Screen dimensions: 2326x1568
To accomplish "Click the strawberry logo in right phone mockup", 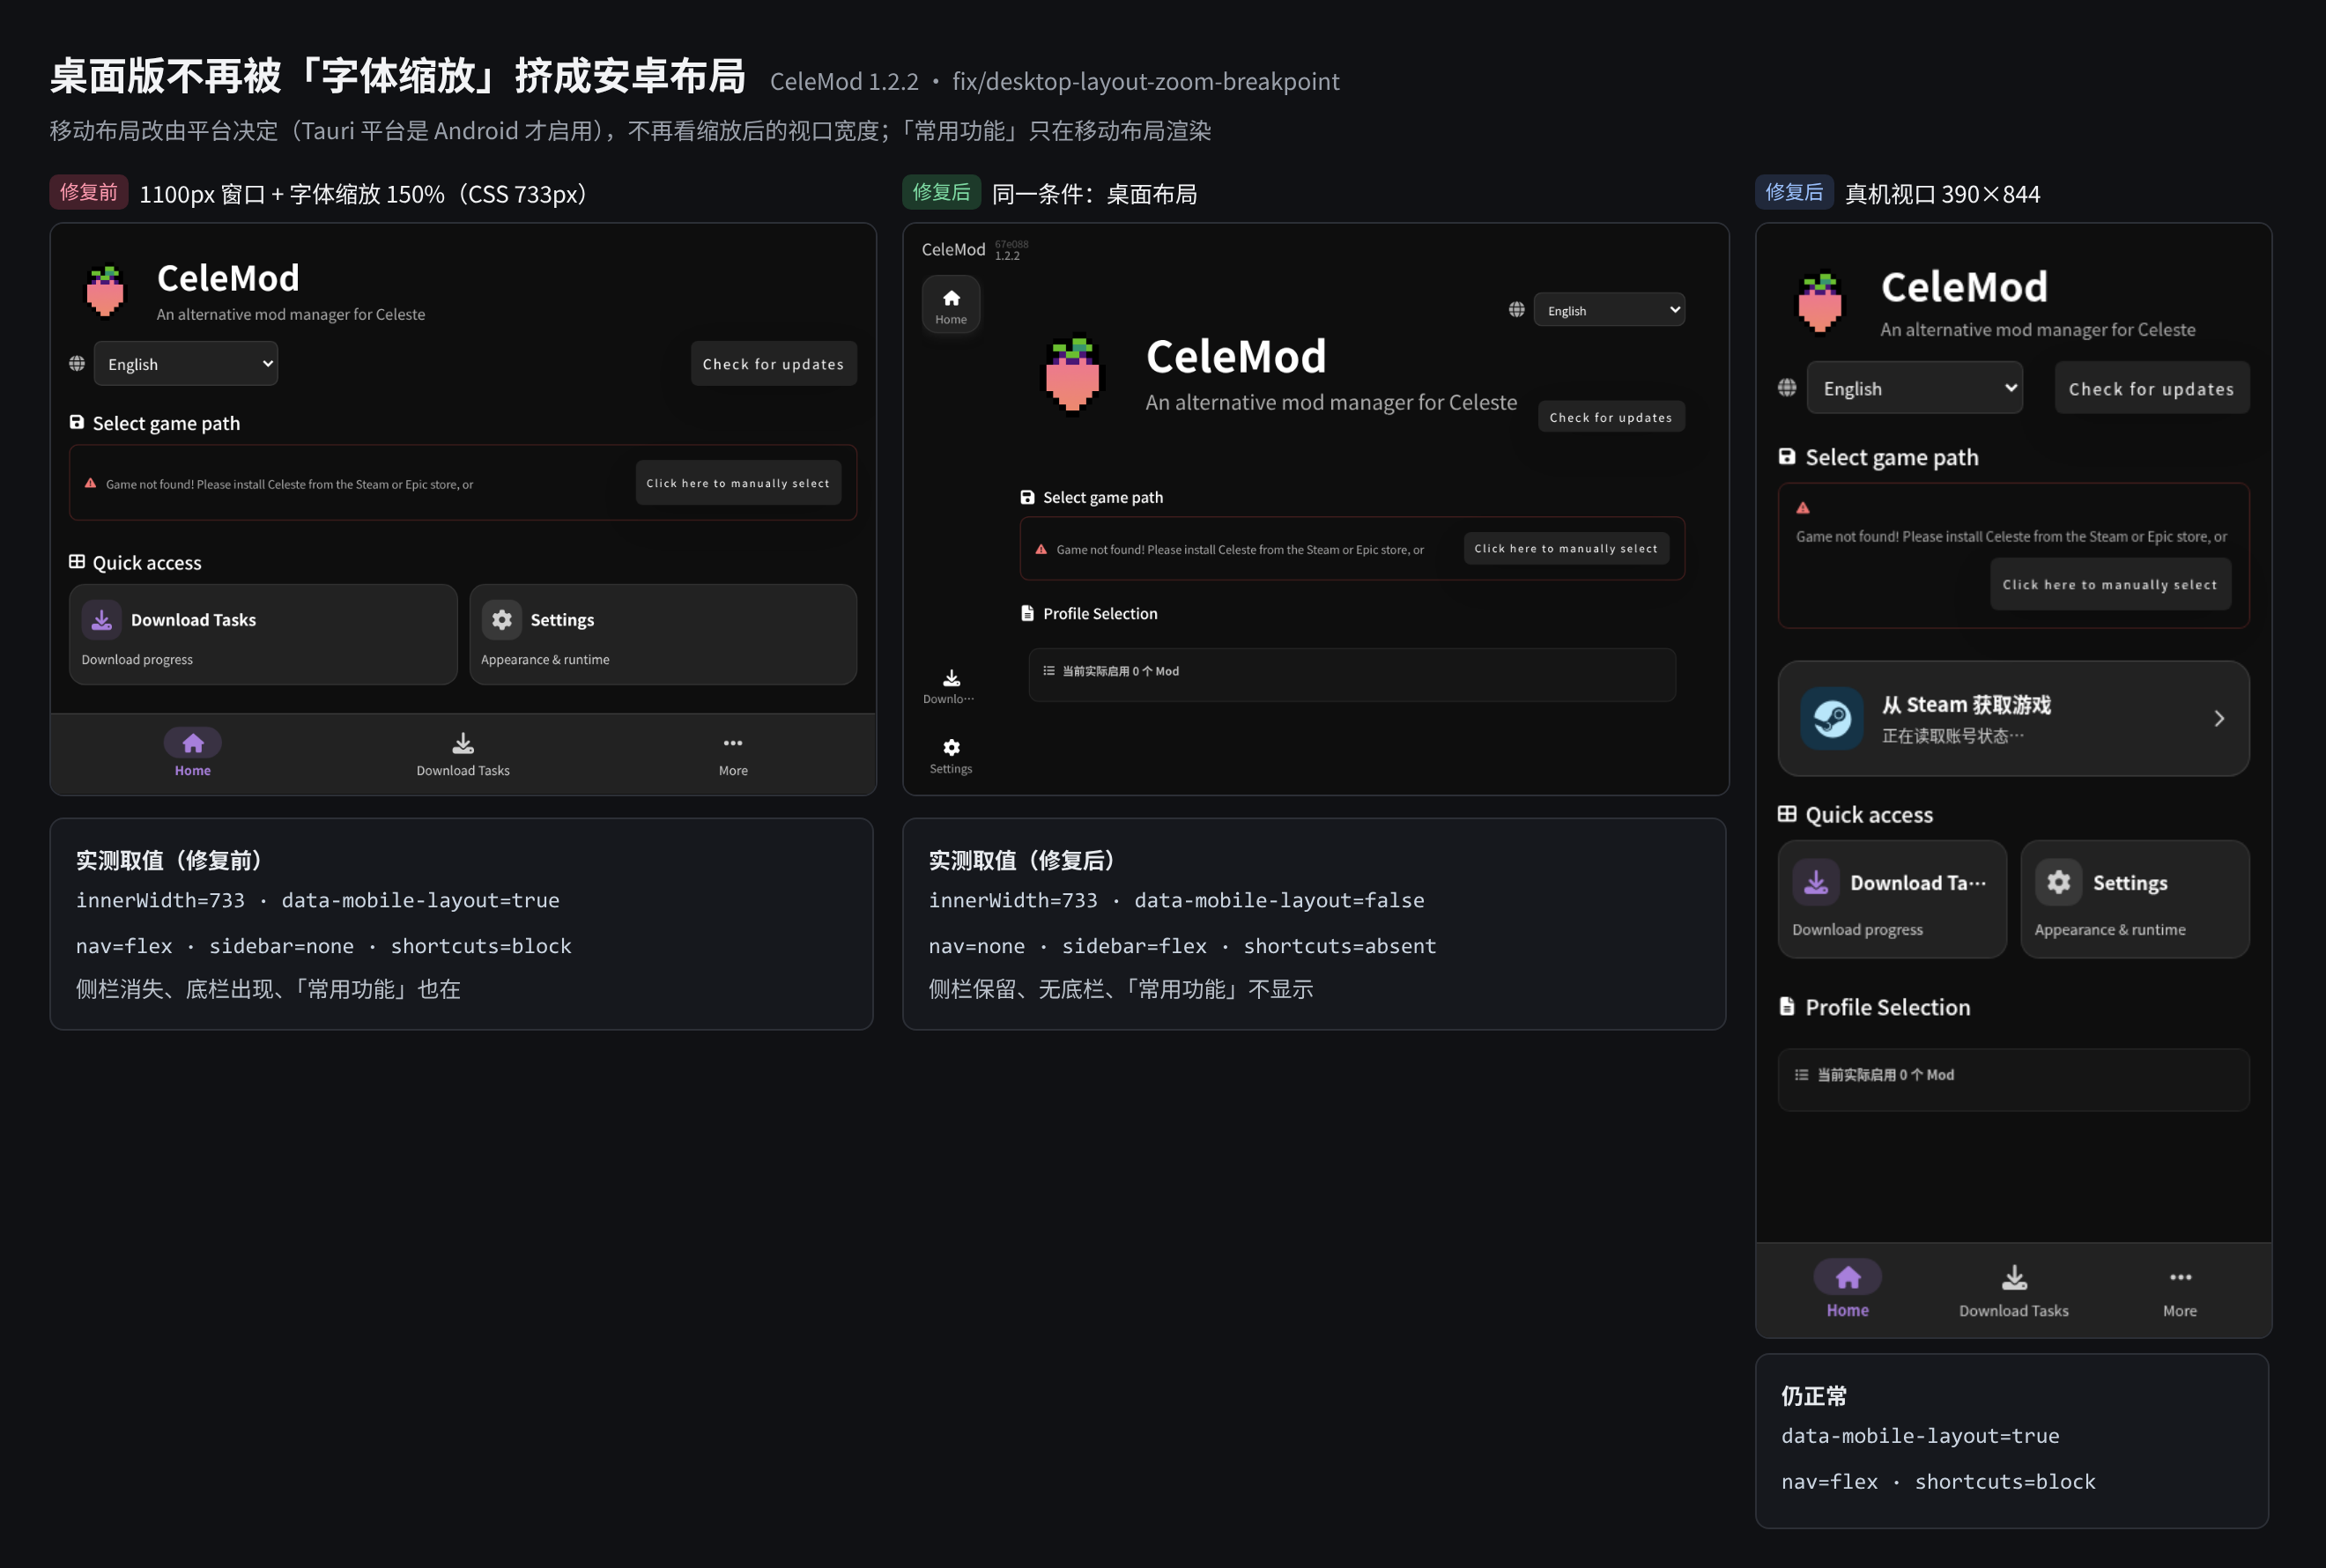I will pyautogui.click(x=1820, y=302).
